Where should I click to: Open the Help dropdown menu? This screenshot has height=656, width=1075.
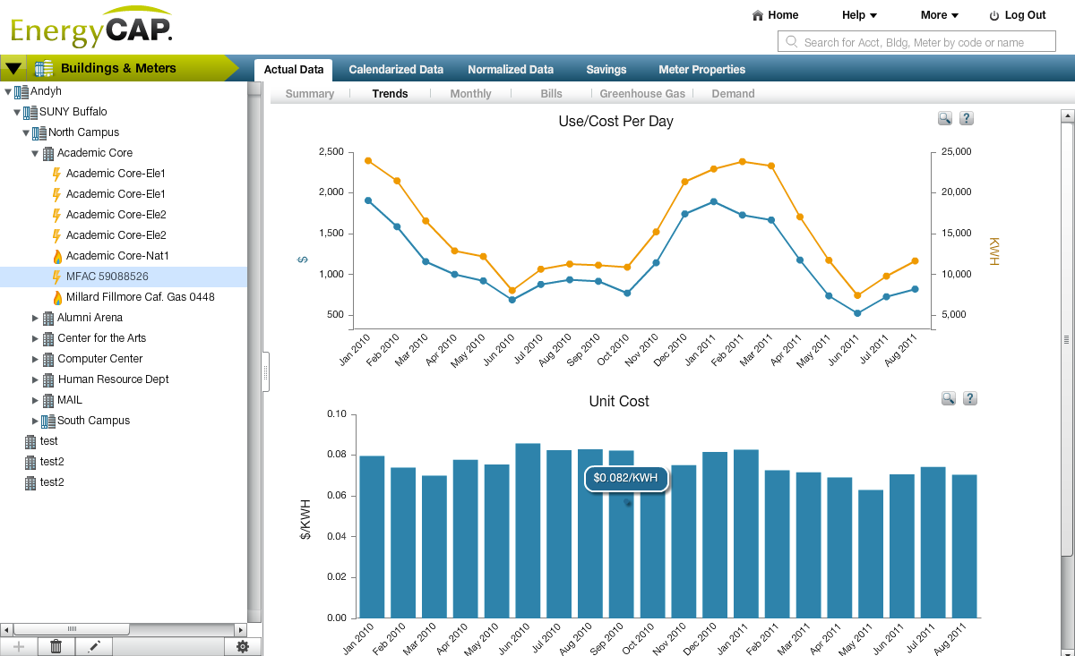tap(857, 14)
